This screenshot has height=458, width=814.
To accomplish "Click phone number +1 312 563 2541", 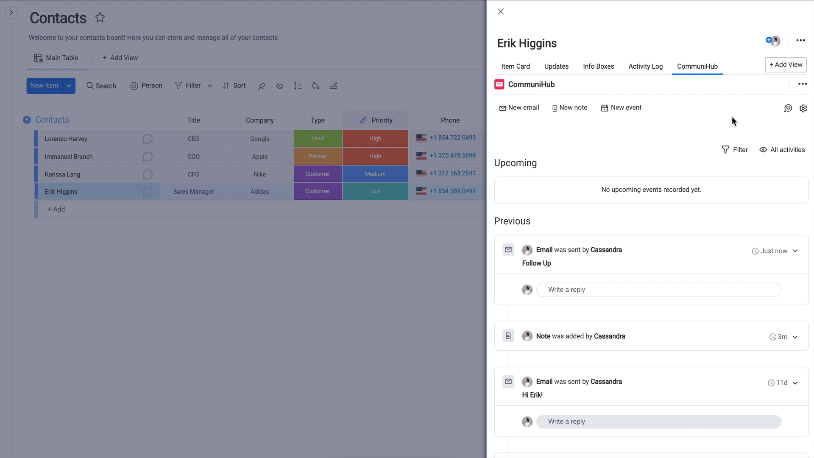I will click(x=452, y=173).
